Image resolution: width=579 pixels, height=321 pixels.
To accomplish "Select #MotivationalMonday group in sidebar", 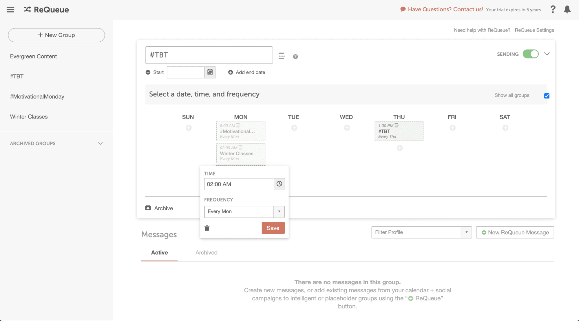I will coord(37,96).
